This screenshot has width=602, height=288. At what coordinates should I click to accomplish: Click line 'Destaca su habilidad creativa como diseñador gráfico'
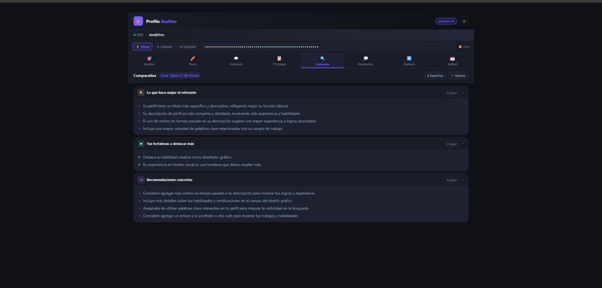(187, 157)
